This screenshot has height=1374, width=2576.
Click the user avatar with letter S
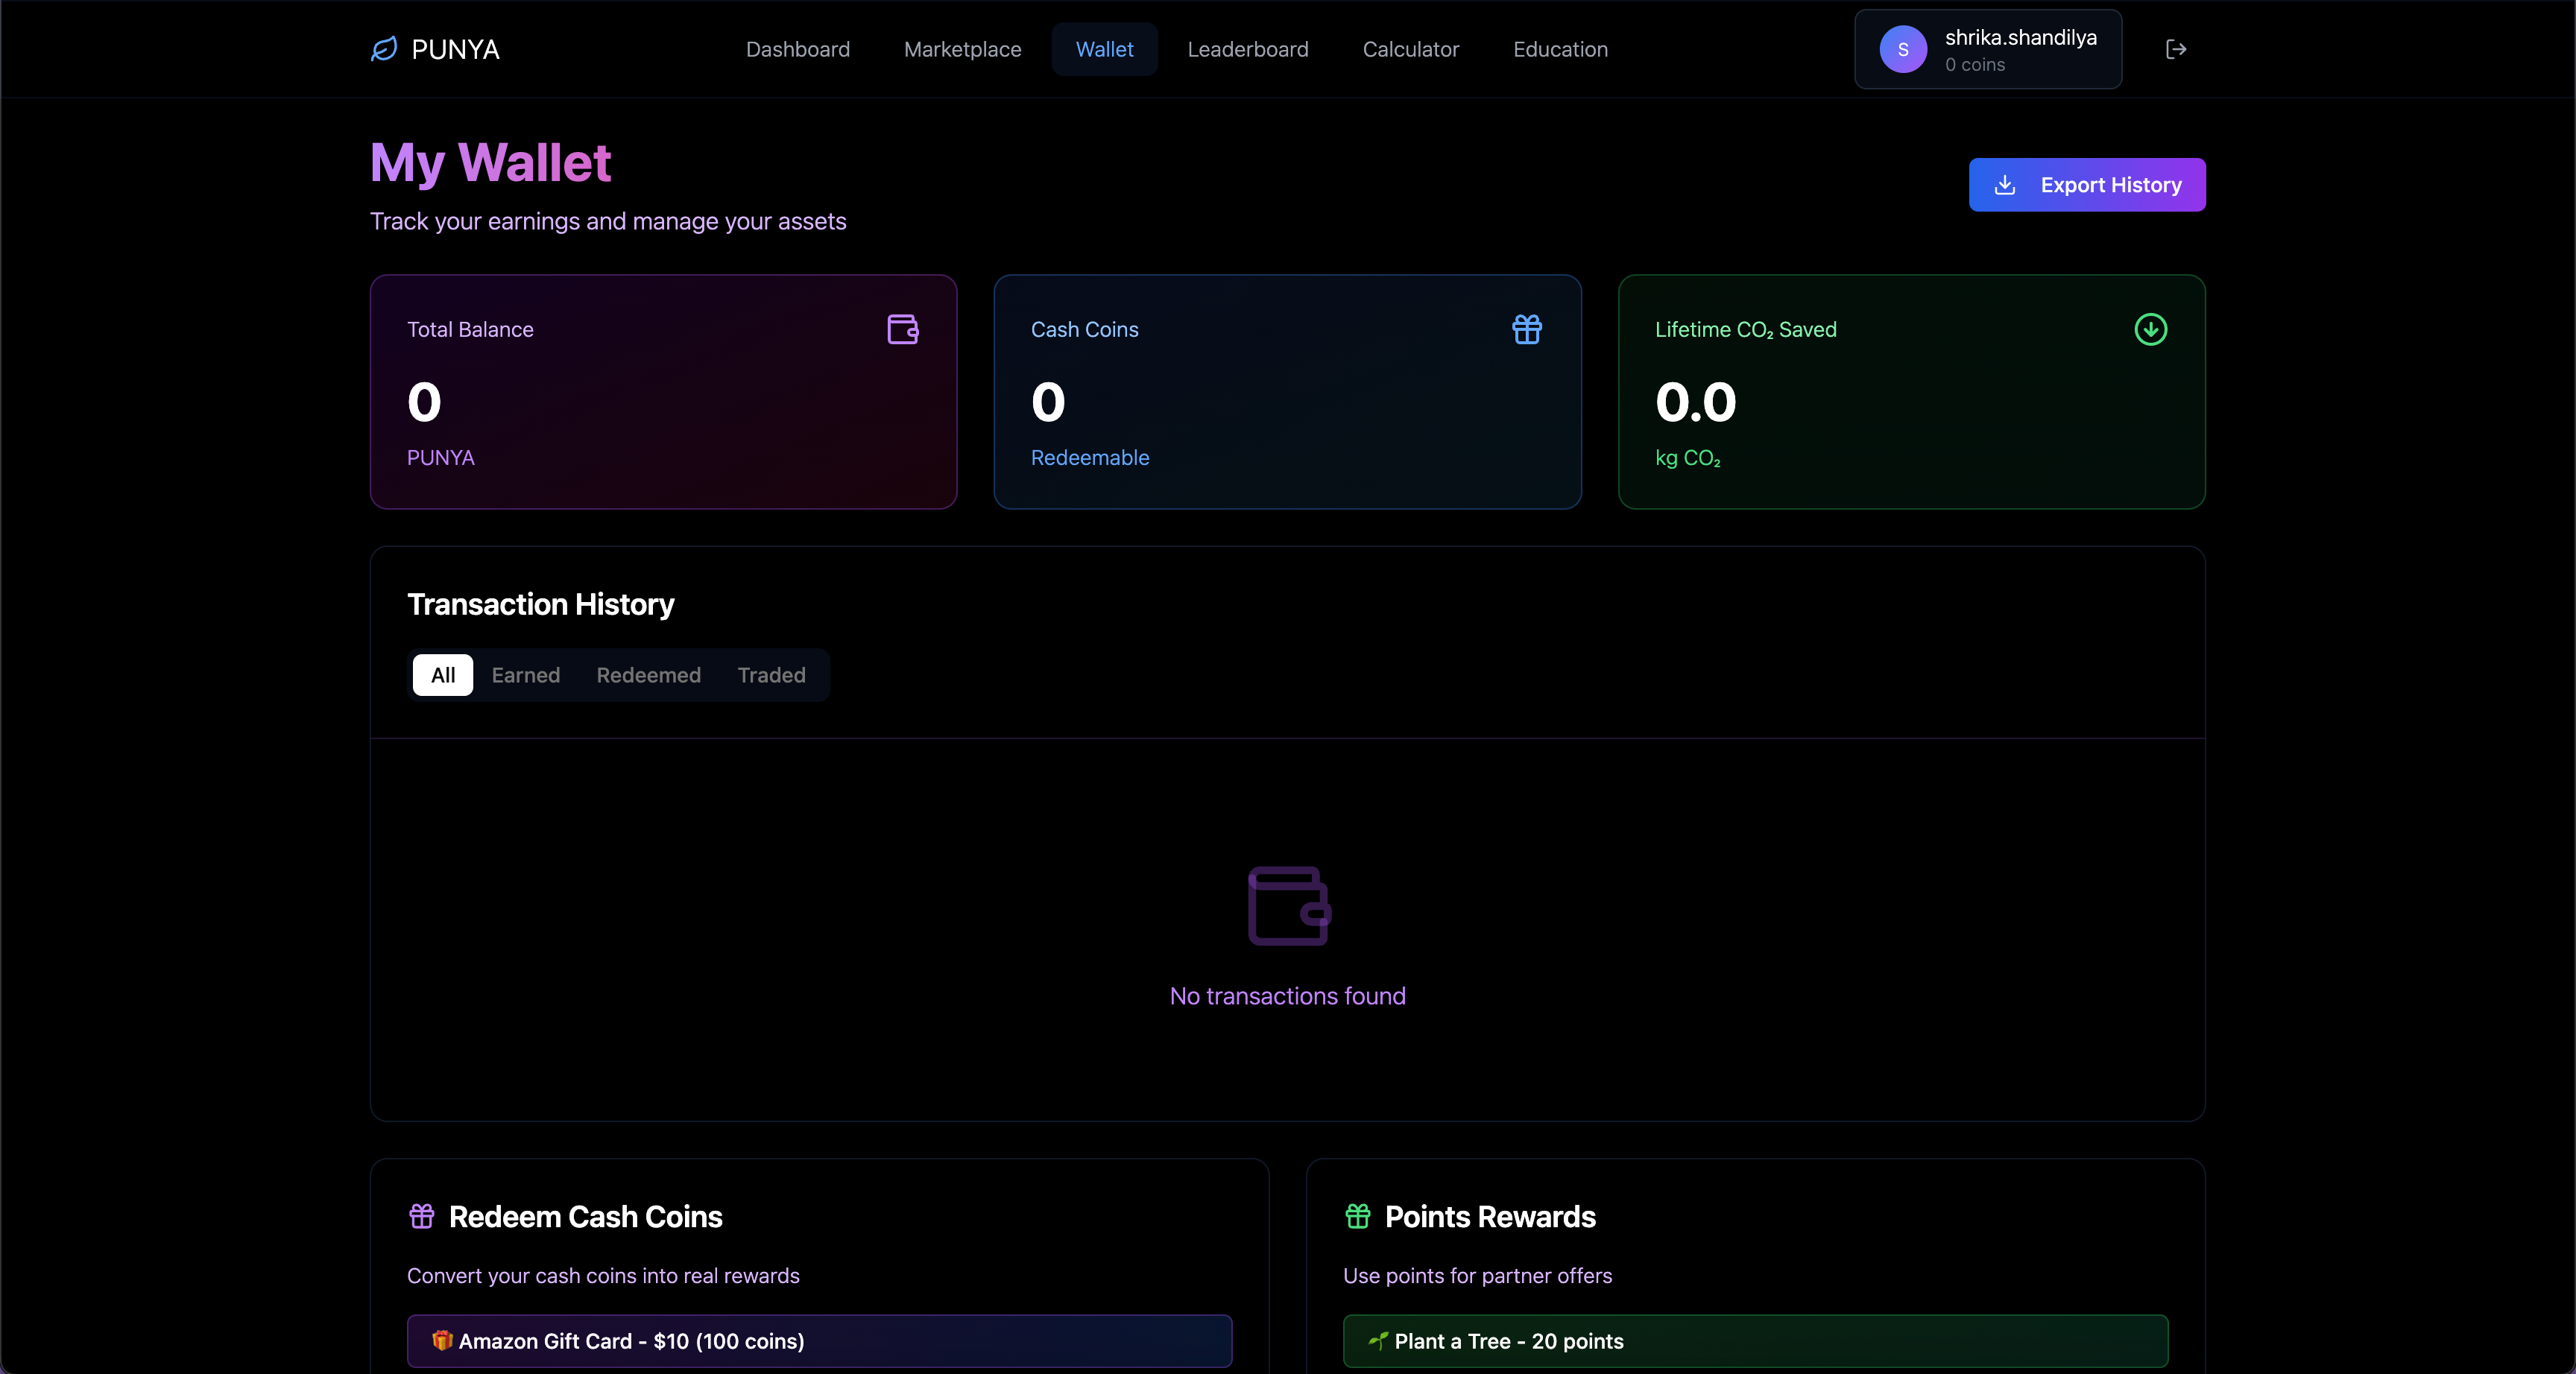[1903, 49]
